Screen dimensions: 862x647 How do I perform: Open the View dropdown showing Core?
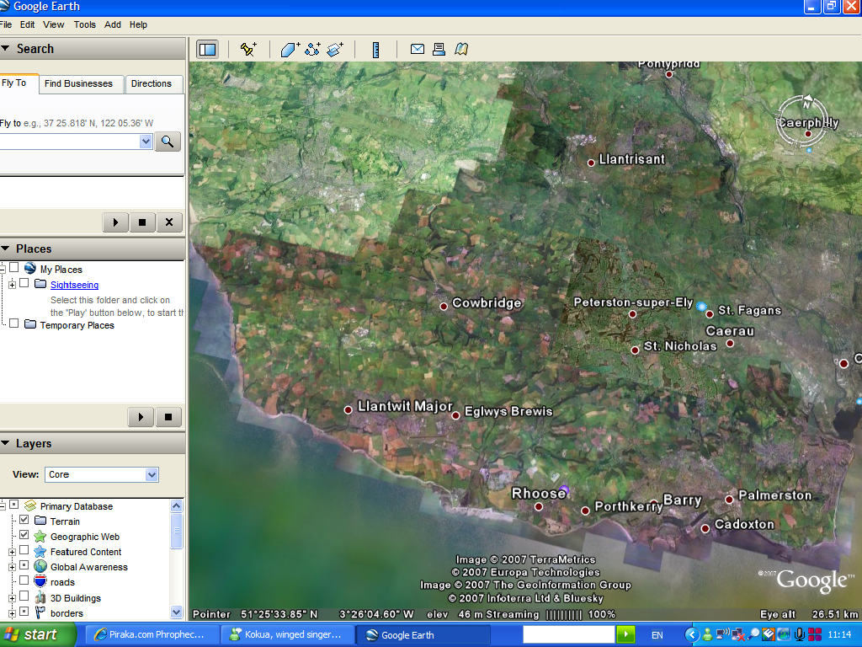pyautogui.click(x=101, y=475)
